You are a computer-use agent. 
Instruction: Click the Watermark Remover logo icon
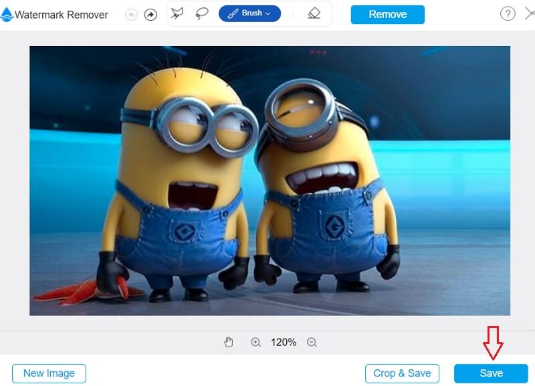7,15
